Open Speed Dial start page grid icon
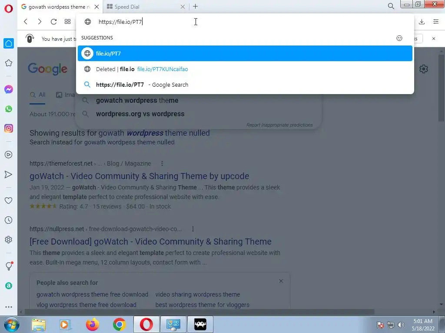The image size is (445, 333). point(67,22)
